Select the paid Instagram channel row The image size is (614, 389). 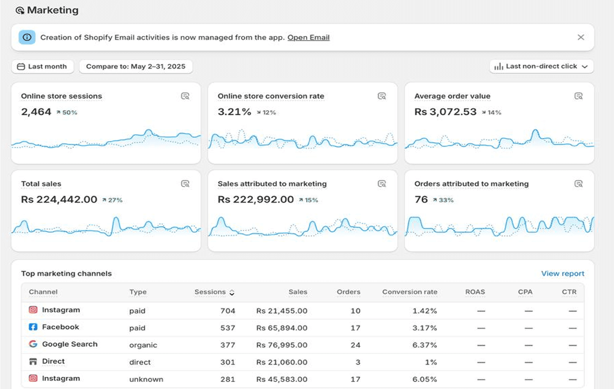point(61,310)
